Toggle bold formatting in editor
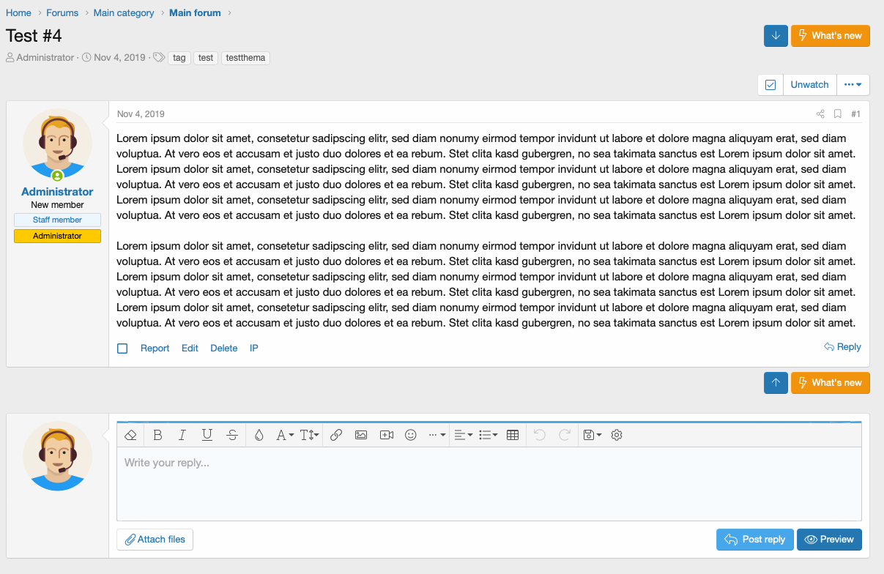The image size is (884, 574). click(157, 435)
